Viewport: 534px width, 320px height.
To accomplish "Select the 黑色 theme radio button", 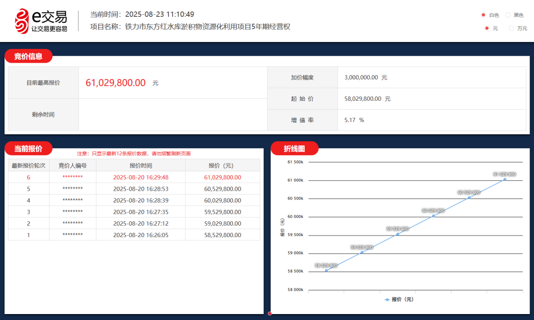I will click(508, 15).
